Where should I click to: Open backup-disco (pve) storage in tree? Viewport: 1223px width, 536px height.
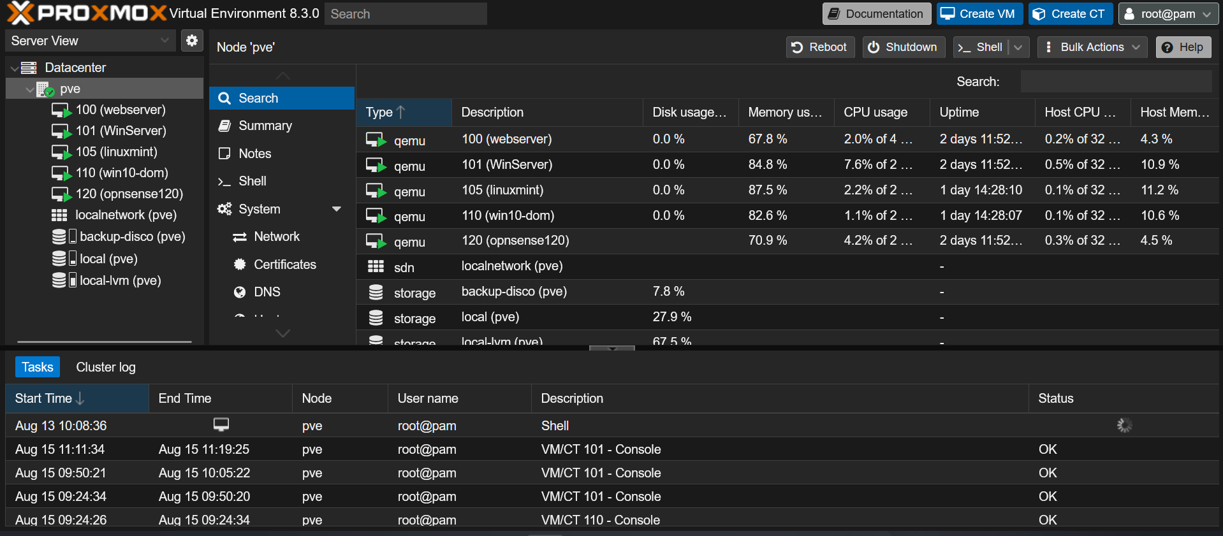click(132, 236)
